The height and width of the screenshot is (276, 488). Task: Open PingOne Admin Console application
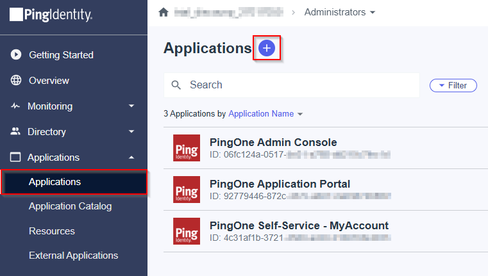click(x=273, y=142)
